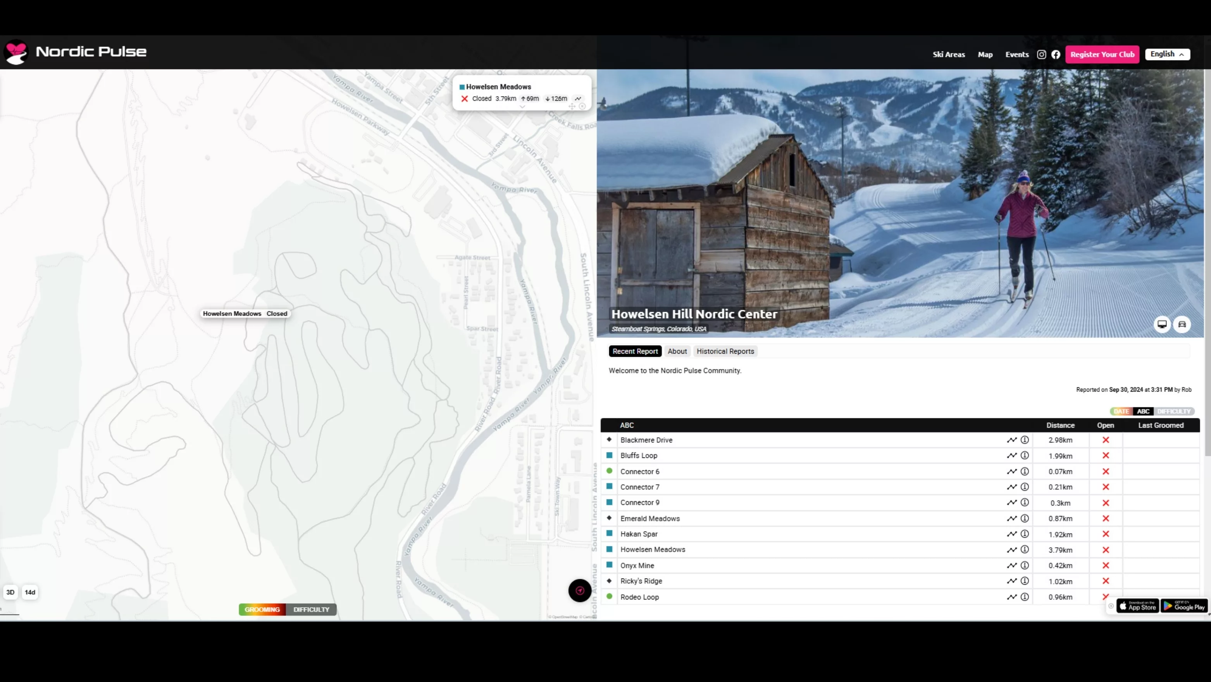Dismiss the app store badges banner
This screenshot has height=682, width=1211.
click(1111, 606)
